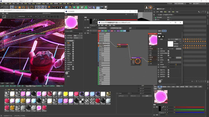The image size is (209, 117).
Task: Open the BRDF model Octane dropdown
Action: click(78, 38)
